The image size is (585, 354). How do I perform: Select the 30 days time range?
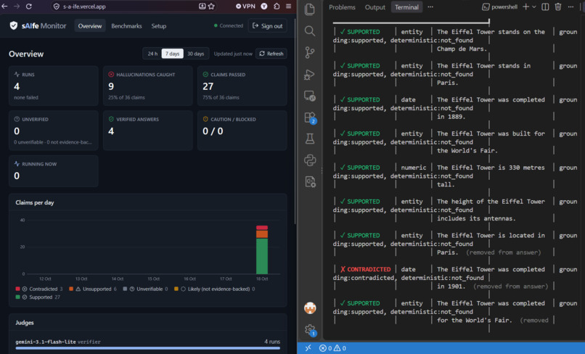195,54
